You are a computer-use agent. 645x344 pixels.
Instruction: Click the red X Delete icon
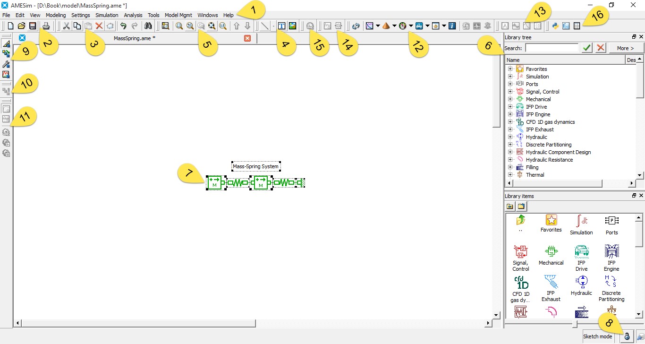coord(99,26)
